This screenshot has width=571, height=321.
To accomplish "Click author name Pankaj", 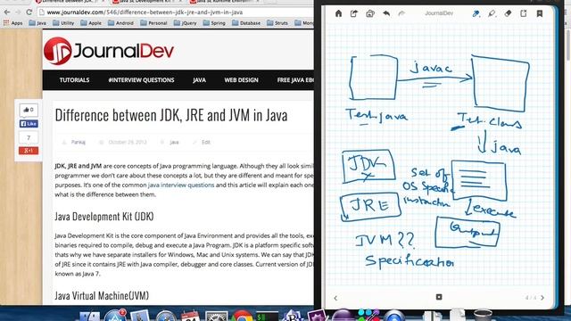I will pyautogui.click(x=78, y=143).
